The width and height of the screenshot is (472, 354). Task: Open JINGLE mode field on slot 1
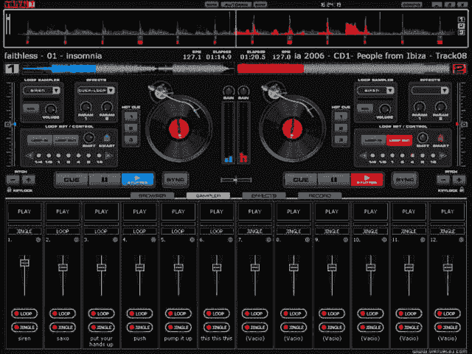pos(24,231)
